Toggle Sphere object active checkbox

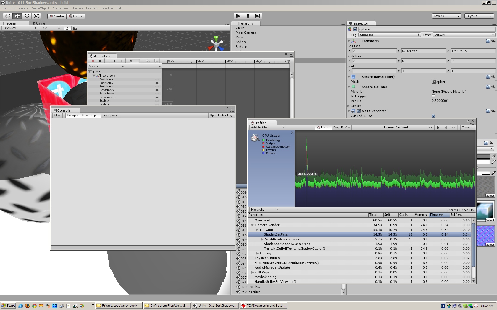(x=355, y=29)
